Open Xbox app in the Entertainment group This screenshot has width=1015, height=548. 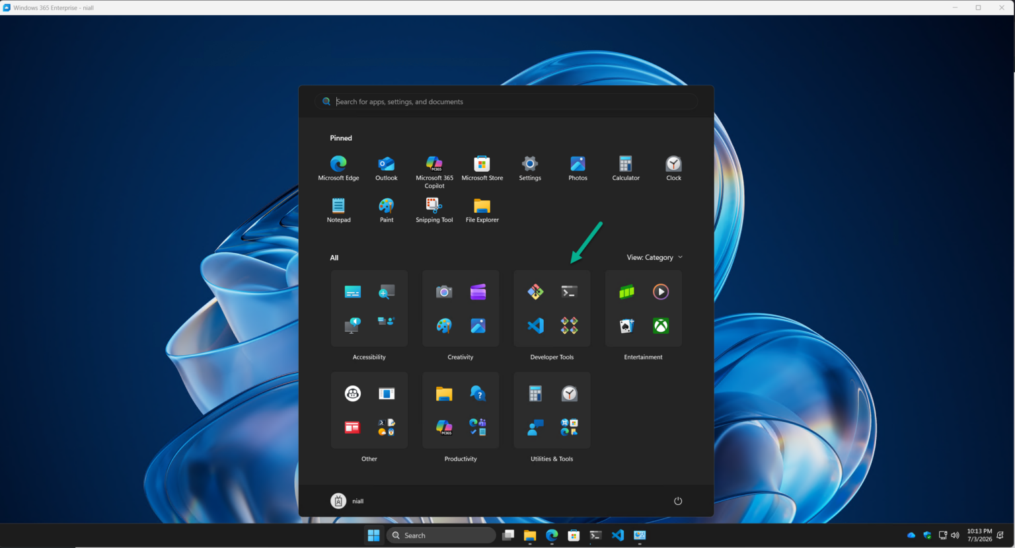(x=661, y=325)
